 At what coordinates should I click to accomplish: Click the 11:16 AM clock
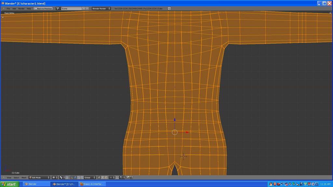tap(325, 184)
